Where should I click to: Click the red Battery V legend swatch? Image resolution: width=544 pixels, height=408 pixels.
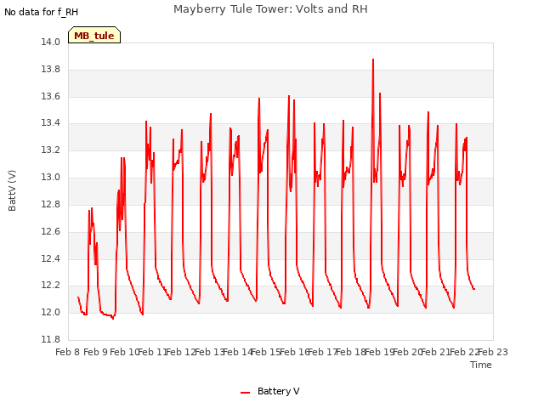[x=246, y=393]
